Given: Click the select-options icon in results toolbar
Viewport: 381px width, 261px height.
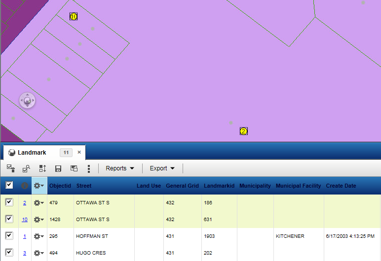Looking at the screenshot, I should tap(11, 168).
